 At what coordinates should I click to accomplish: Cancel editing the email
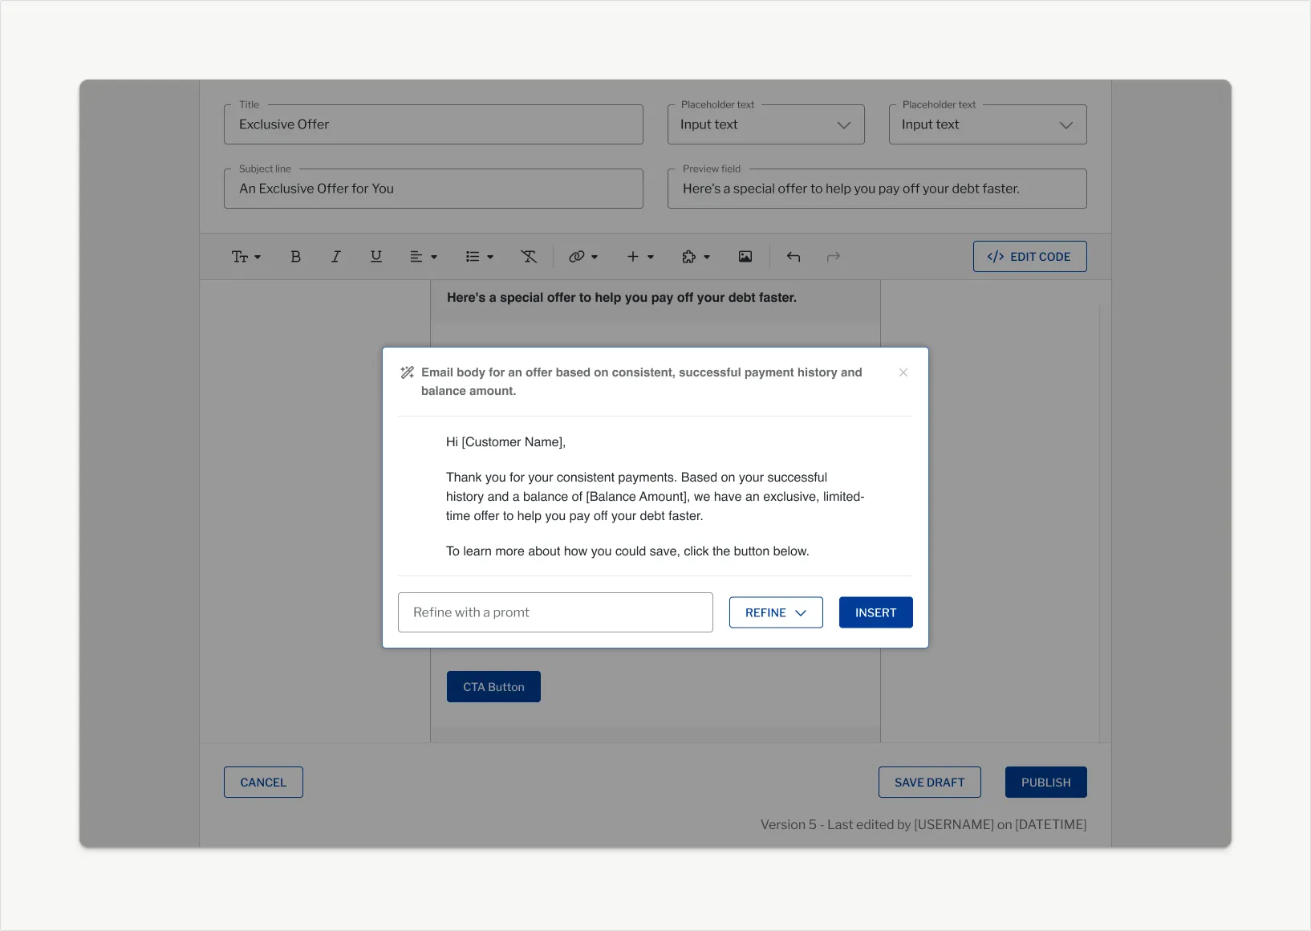click(x=263, y=783)
